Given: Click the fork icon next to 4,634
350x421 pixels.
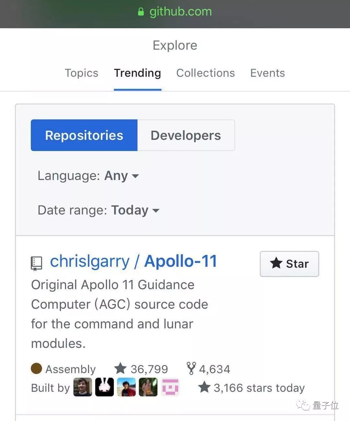Looking at the screenshot, I should tap(191, 369).
